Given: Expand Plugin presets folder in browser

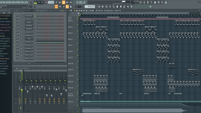Looking at the screenshot, I should [5, 24].
